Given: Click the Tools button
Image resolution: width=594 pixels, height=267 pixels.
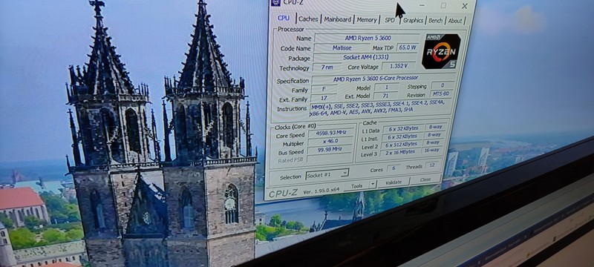Looking at the screenshot, I should [356, 185].
